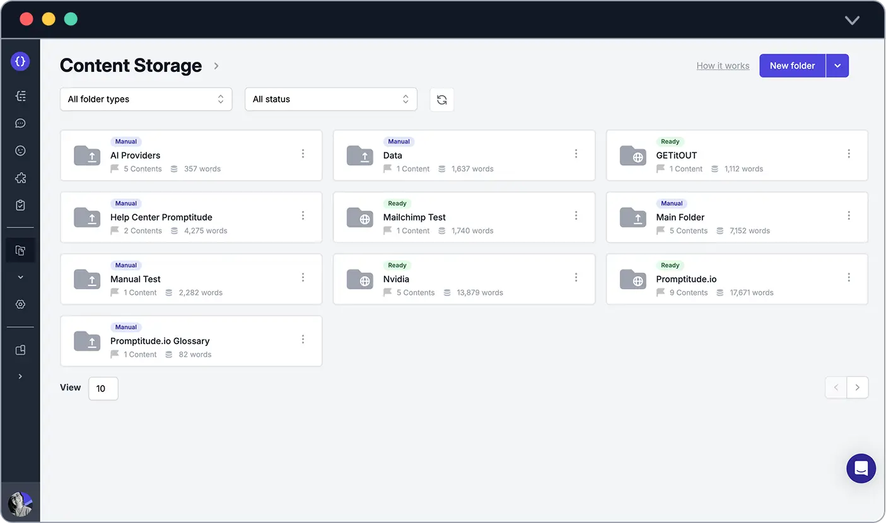Open the three-dot menu for Help Center Promptitude

[303, 216]
